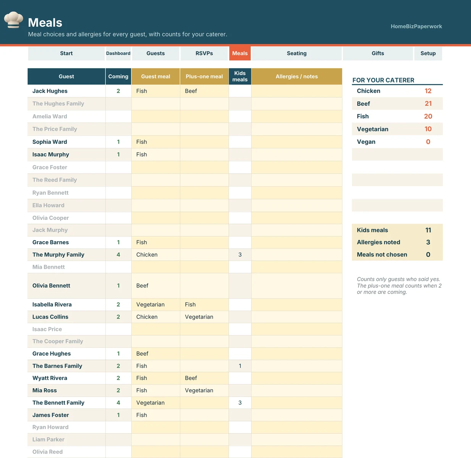Select Mia Ross plus-one Vegetarian cell

pos(204,390)
